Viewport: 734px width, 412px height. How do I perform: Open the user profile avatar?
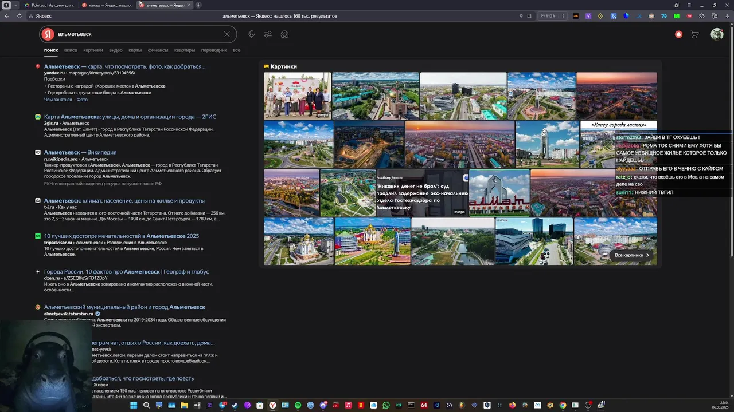tap(717, 34)
